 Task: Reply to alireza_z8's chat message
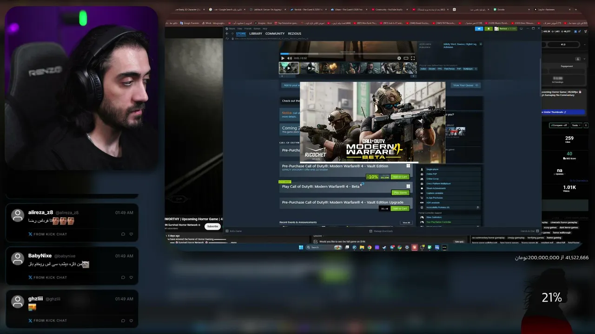[123, 234]
